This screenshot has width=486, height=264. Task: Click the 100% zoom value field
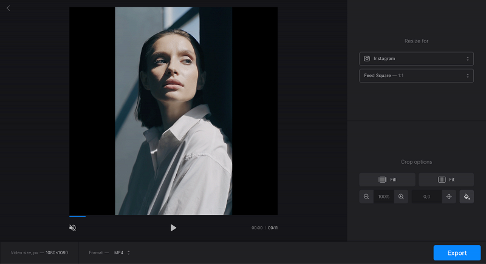pyautogui.click(x=384, y=197)
